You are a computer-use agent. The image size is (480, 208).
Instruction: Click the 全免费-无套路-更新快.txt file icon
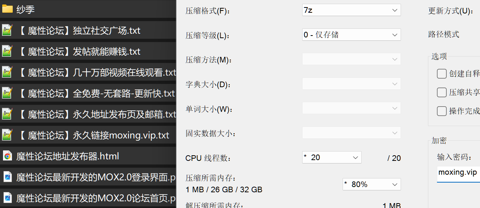[x=7, y=93]
